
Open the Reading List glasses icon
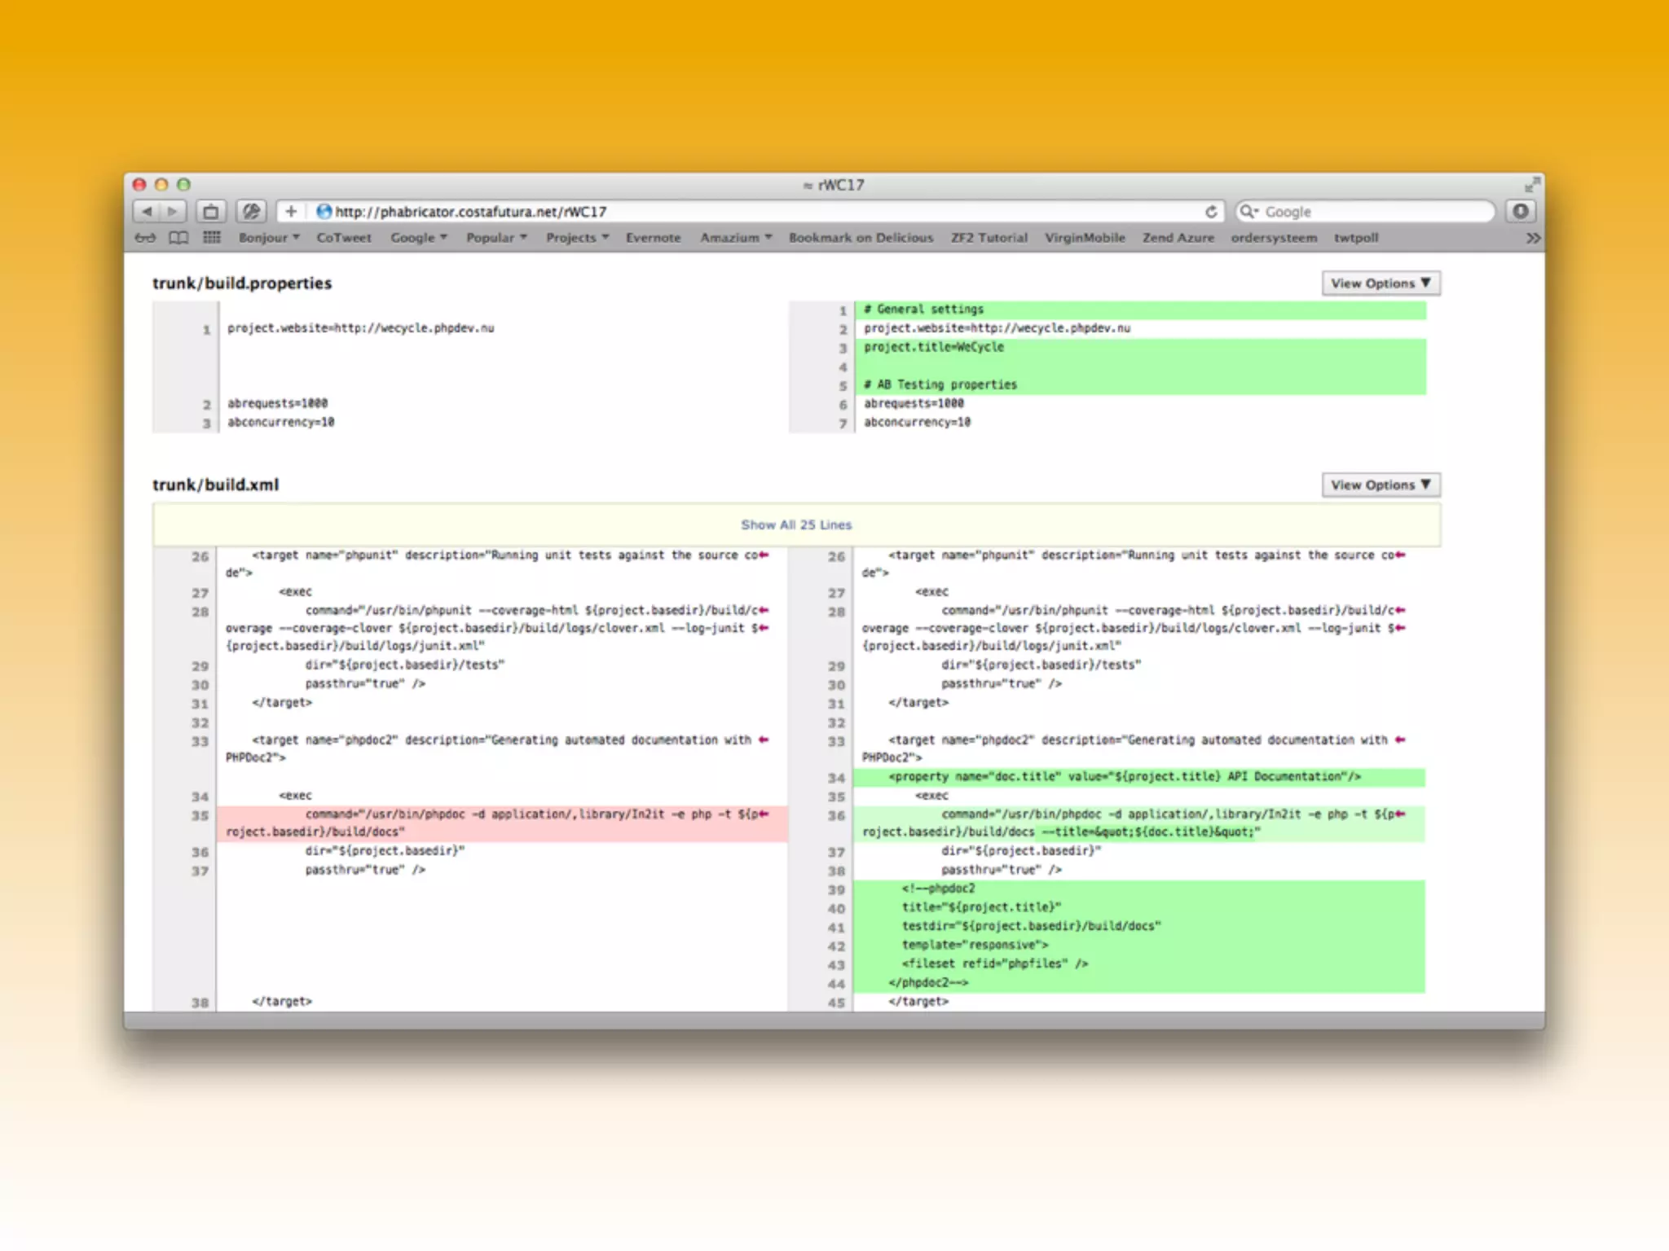click(145, 238)
